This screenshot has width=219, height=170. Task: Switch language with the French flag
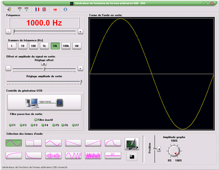[37, 9]
